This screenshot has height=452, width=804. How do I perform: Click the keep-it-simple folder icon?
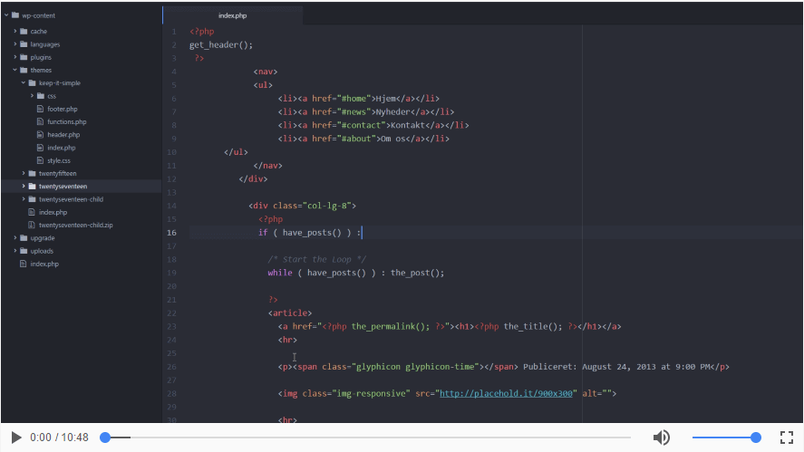(x=33, y=82)
